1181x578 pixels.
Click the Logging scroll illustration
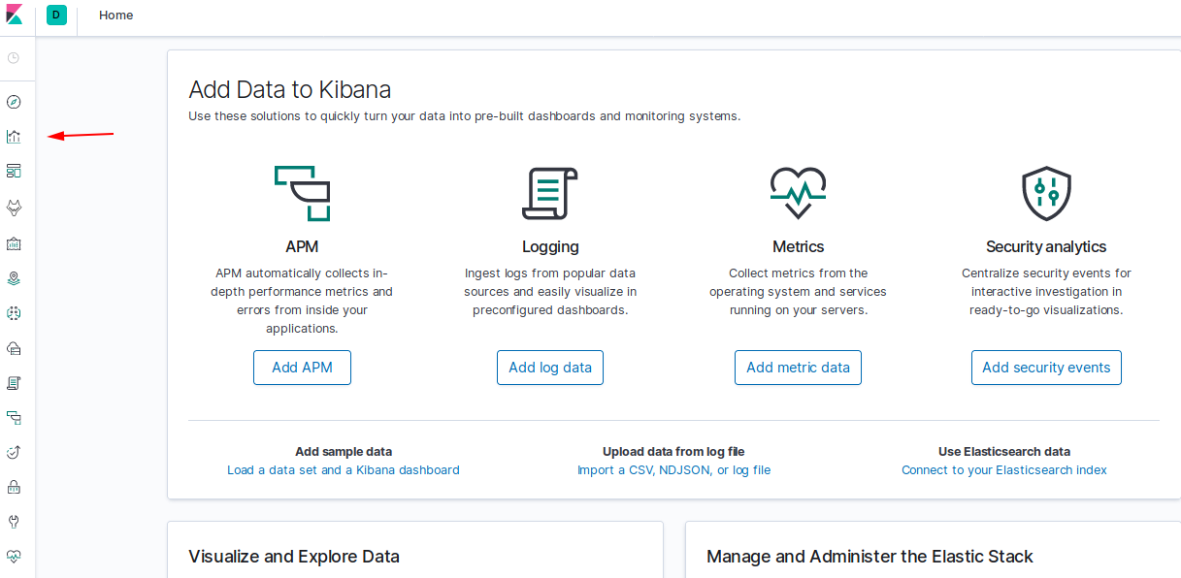pos(550,193)
